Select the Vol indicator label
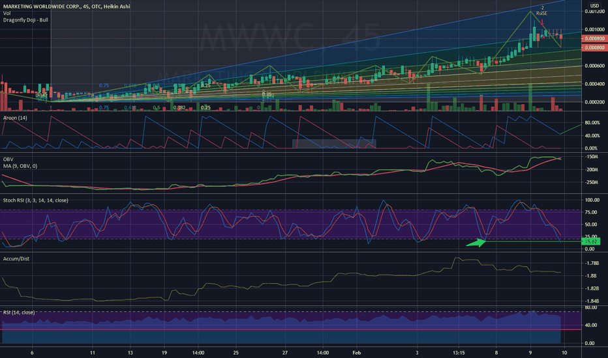Viewport: 608px width, 358px height. pos(7,13)
